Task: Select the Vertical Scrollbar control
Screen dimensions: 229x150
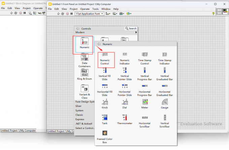Action: (165, 121)
